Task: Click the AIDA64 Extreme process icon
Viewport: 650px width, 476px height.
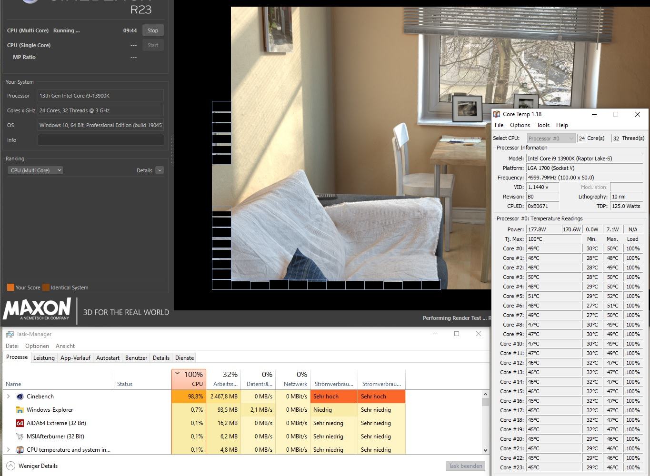Action: [20, 423]
